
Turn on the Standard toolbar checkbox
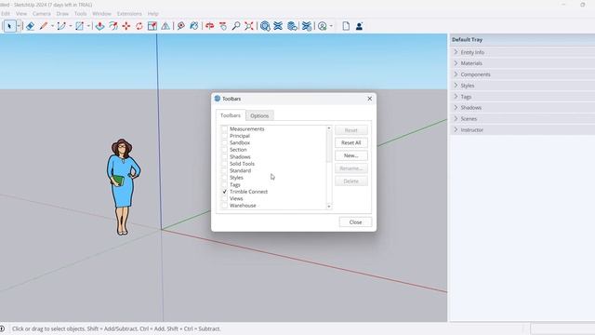coord(225,170)
